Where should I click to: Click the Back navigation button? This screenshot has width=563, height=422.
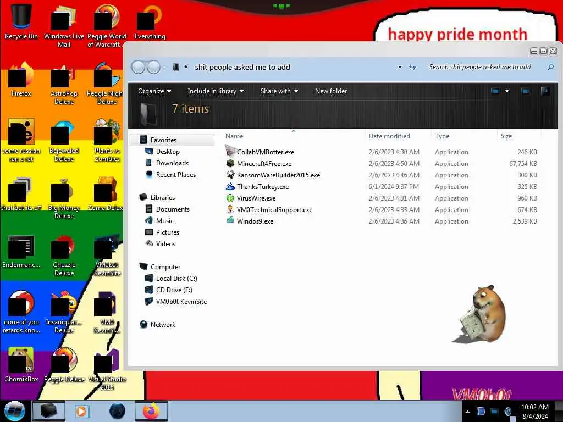click(138, 67)
